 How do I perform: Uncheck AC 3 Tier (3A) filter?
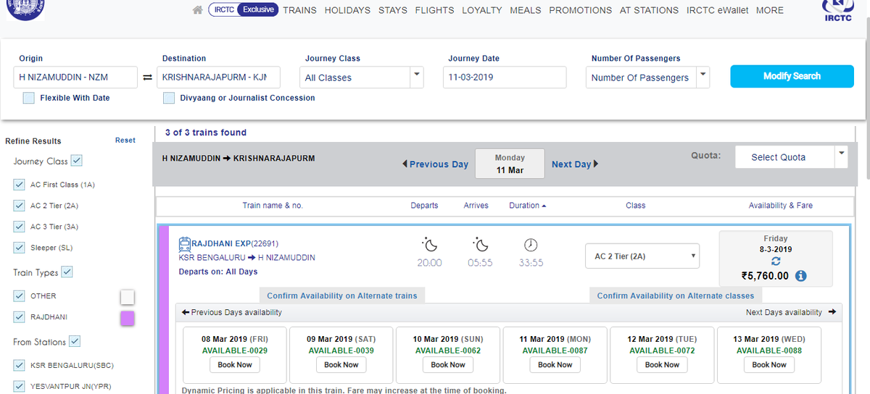coord(20,227)
